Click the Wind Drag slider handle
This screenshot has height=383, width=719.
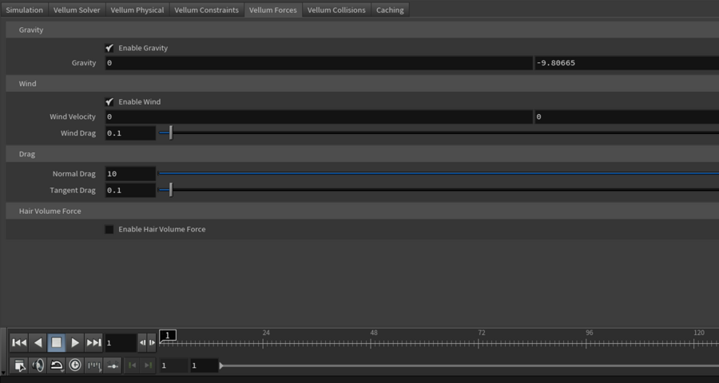171,133
